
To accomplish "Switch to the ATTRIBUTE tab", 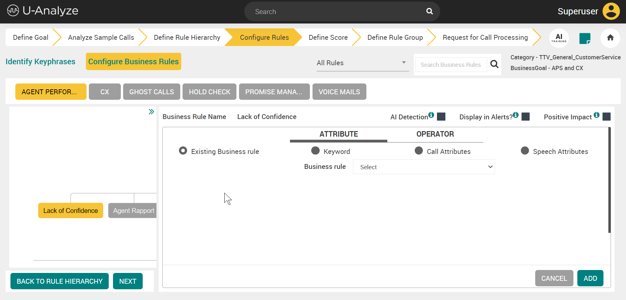I will (339, 134).
